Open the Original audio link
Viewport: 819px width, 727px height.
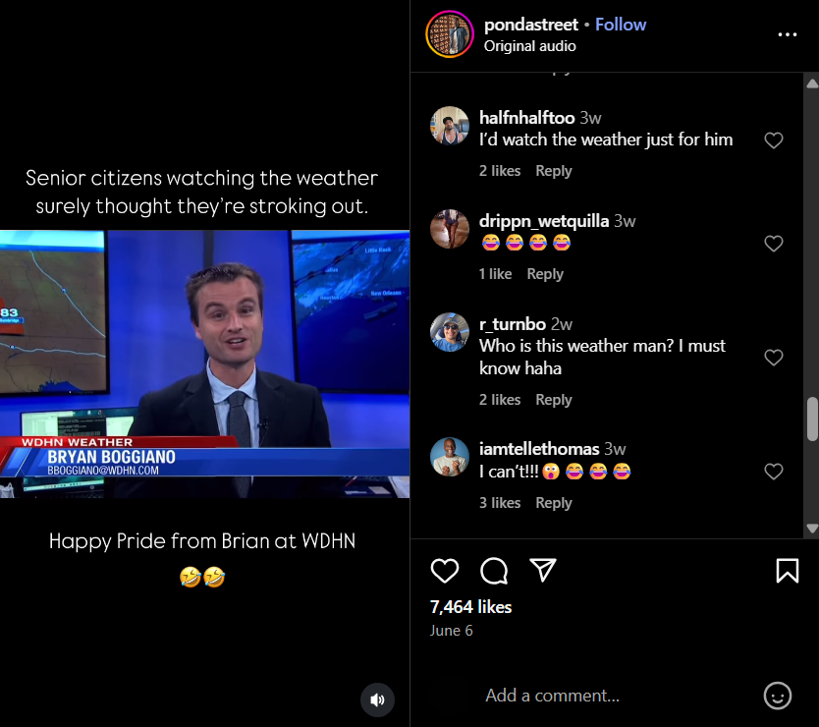(529, 46)
